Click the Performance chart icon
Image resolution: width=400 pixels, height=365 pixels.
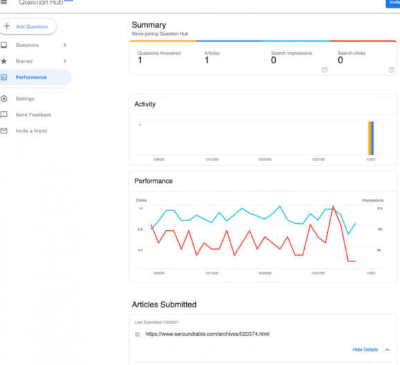4,77
